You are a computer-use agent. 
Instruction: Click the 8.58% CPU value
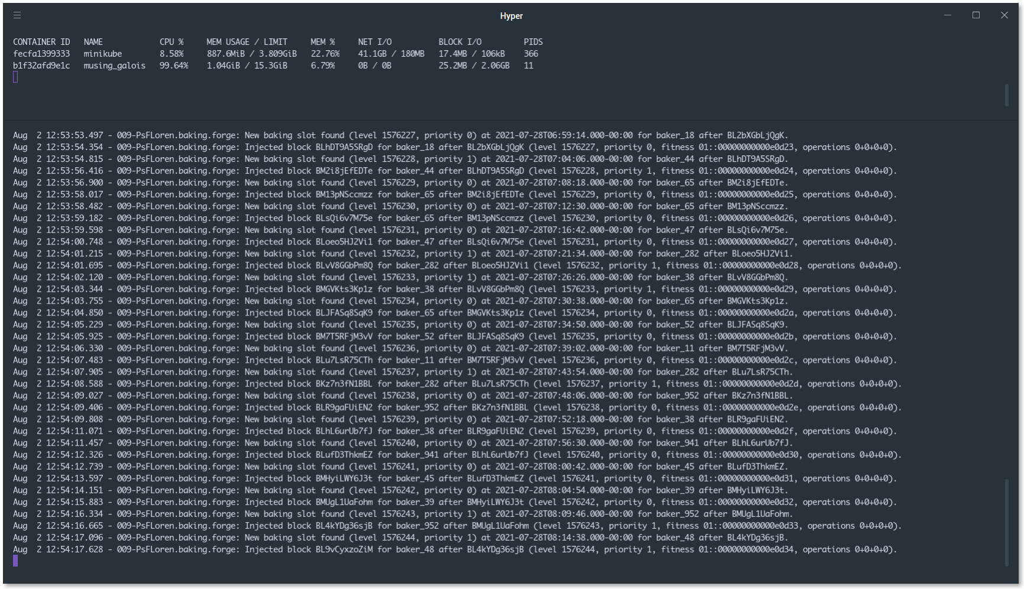point(172,54)
